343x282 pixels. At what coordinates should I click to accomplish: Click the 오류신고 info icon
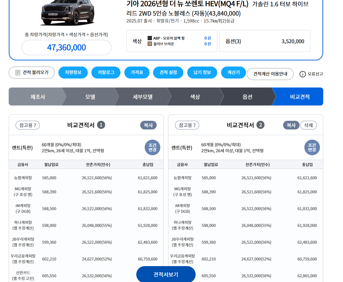pos(303,74)
